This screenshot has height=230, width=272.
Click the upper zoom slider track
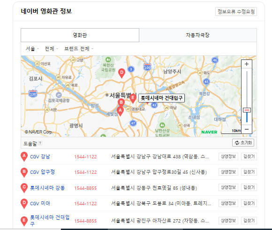click(247, 89)
